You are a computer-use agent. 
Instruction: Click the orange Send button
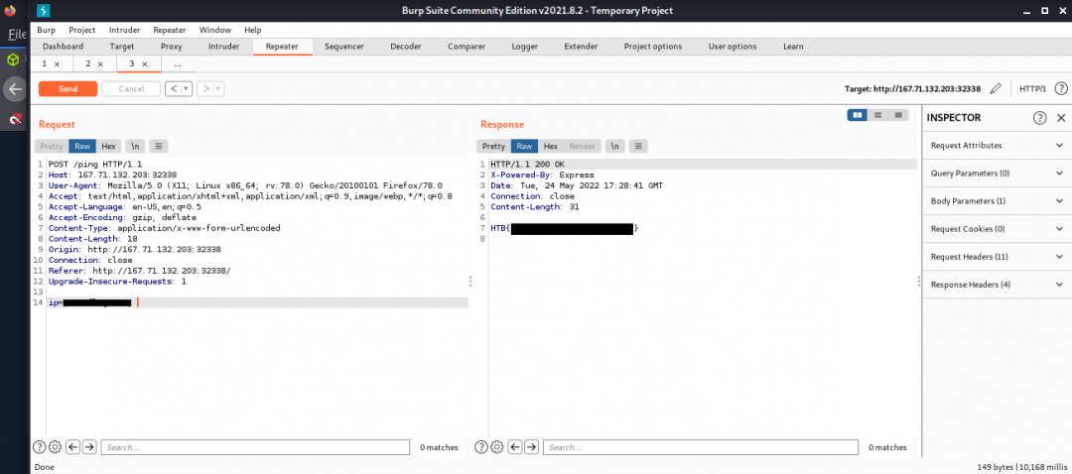click(x=67, y=89)
